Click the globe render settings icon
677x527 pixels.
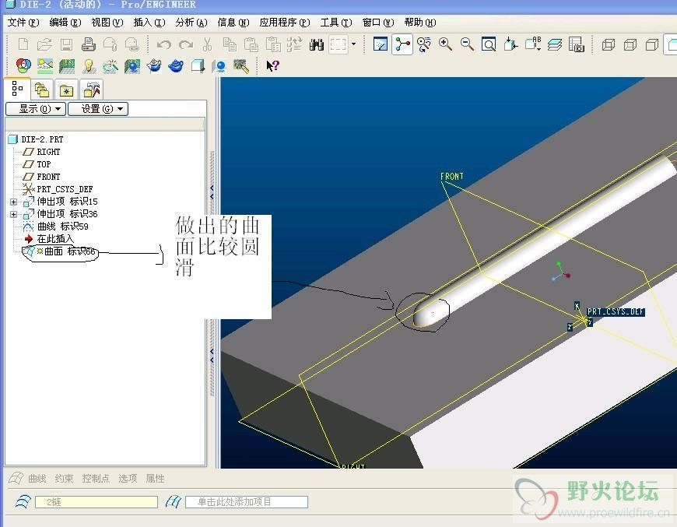coord(132,65)
